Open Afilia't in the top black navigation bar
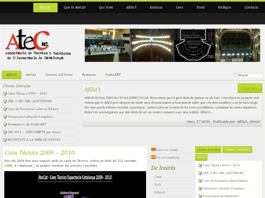 coord(131,7)
